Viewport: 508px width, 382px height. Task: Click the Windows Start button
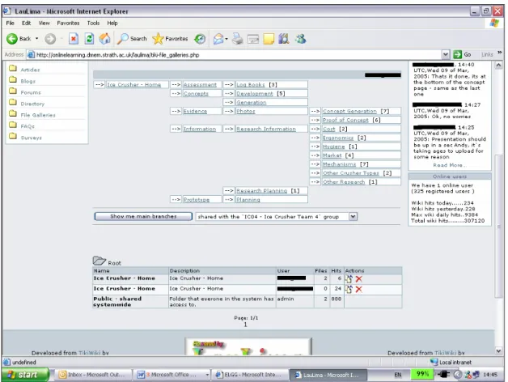coord(25,375)
